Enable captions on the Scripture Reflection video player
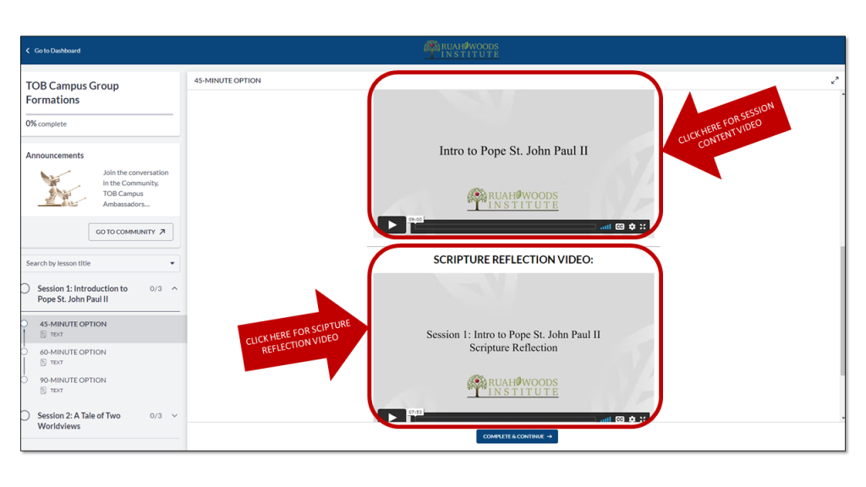This screenshot has width=866, height=487. point(620,419)
